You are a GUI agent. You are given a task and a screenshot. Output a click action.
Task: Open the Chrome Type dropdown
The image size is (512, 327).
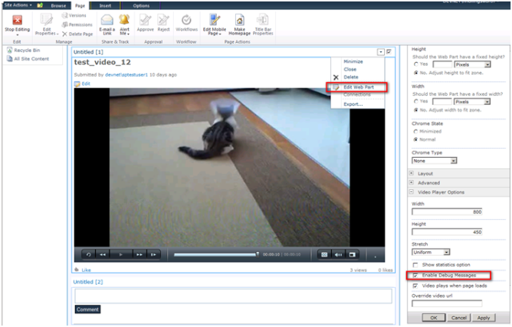pyautogui.click(x=435, y=161)
